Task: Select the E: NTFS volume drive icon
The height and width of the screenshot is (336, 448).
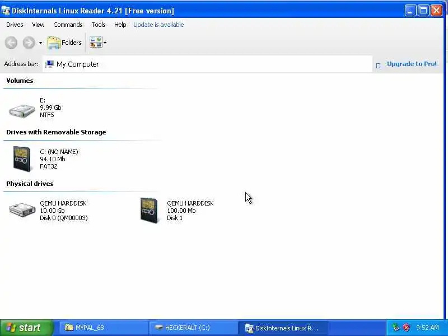Action: (x=22, y=110)
